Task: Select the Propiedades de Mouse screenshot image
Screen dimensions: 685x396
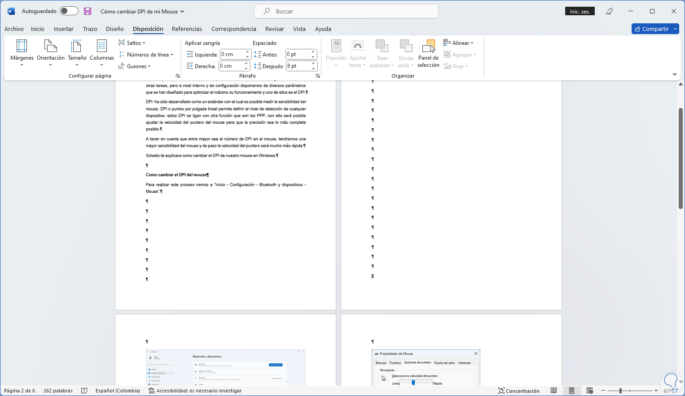Action: [426, 367]
